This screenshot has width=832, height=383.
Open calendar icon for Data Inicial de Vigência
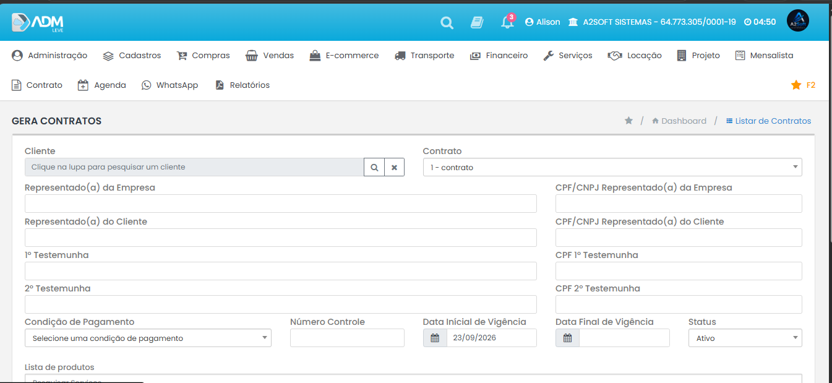(x=435, y=338)
